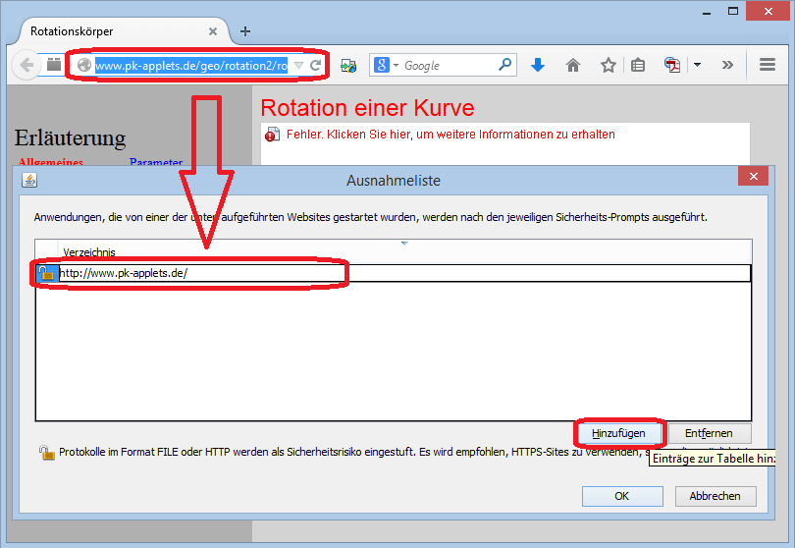795x548 pixels.
Task: Click the Hinzufügen button
Action: click(618, 433)
